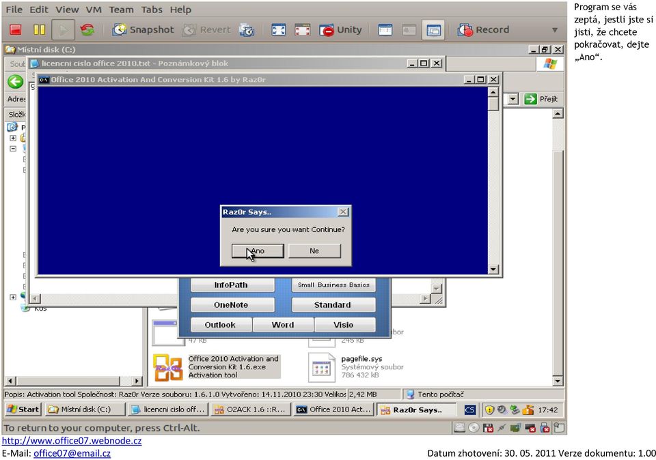Switch to licencni cislo off... taskbar button
Viewport: 656px width, 460px height.
pyautogui.click(x=168, y=410)
